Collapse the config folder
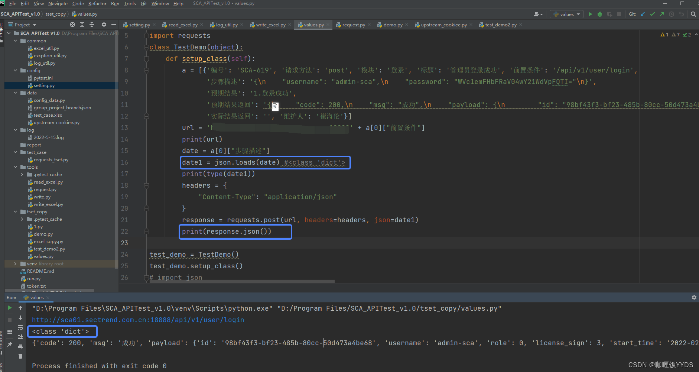Viewport: 699px width, 372px height. click(x=16, y=71)
